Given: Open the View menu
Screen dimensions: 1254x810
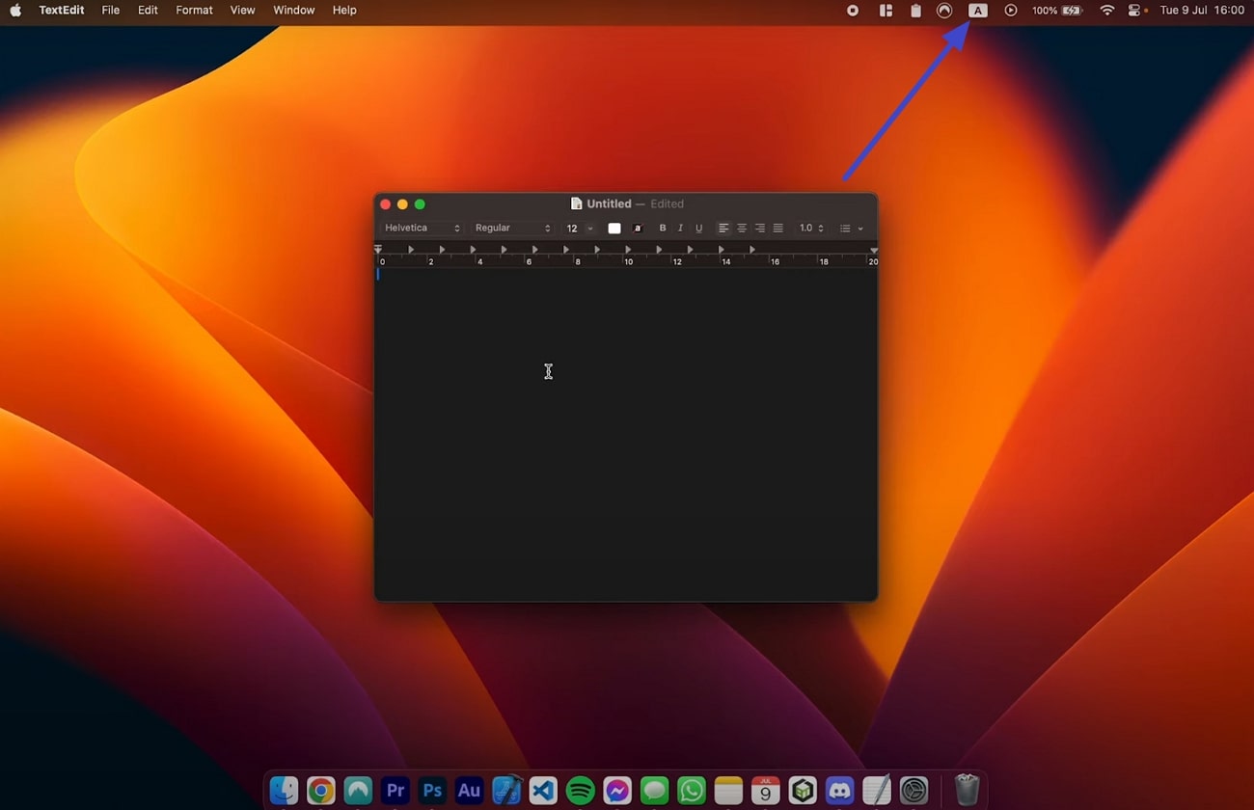Looking at the screenshot, I should (x=243, y=10).
